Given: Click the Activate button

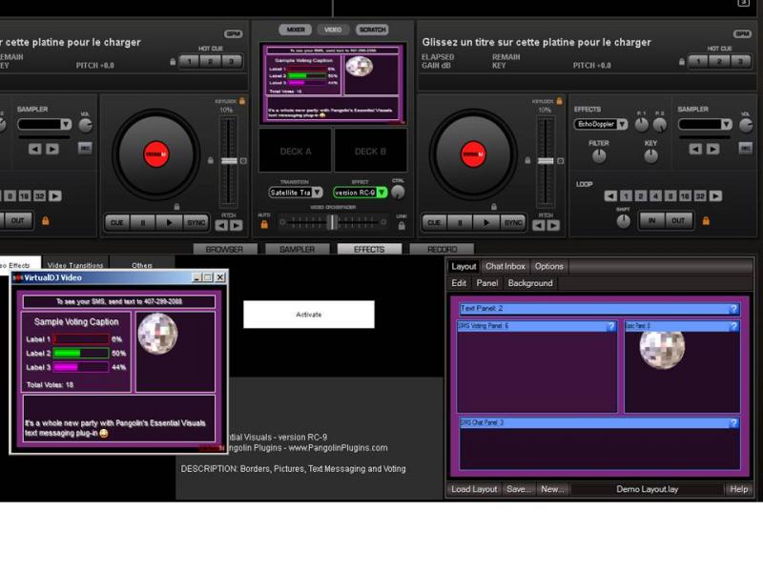Looking at the screenshot, I should coord(308,315).
